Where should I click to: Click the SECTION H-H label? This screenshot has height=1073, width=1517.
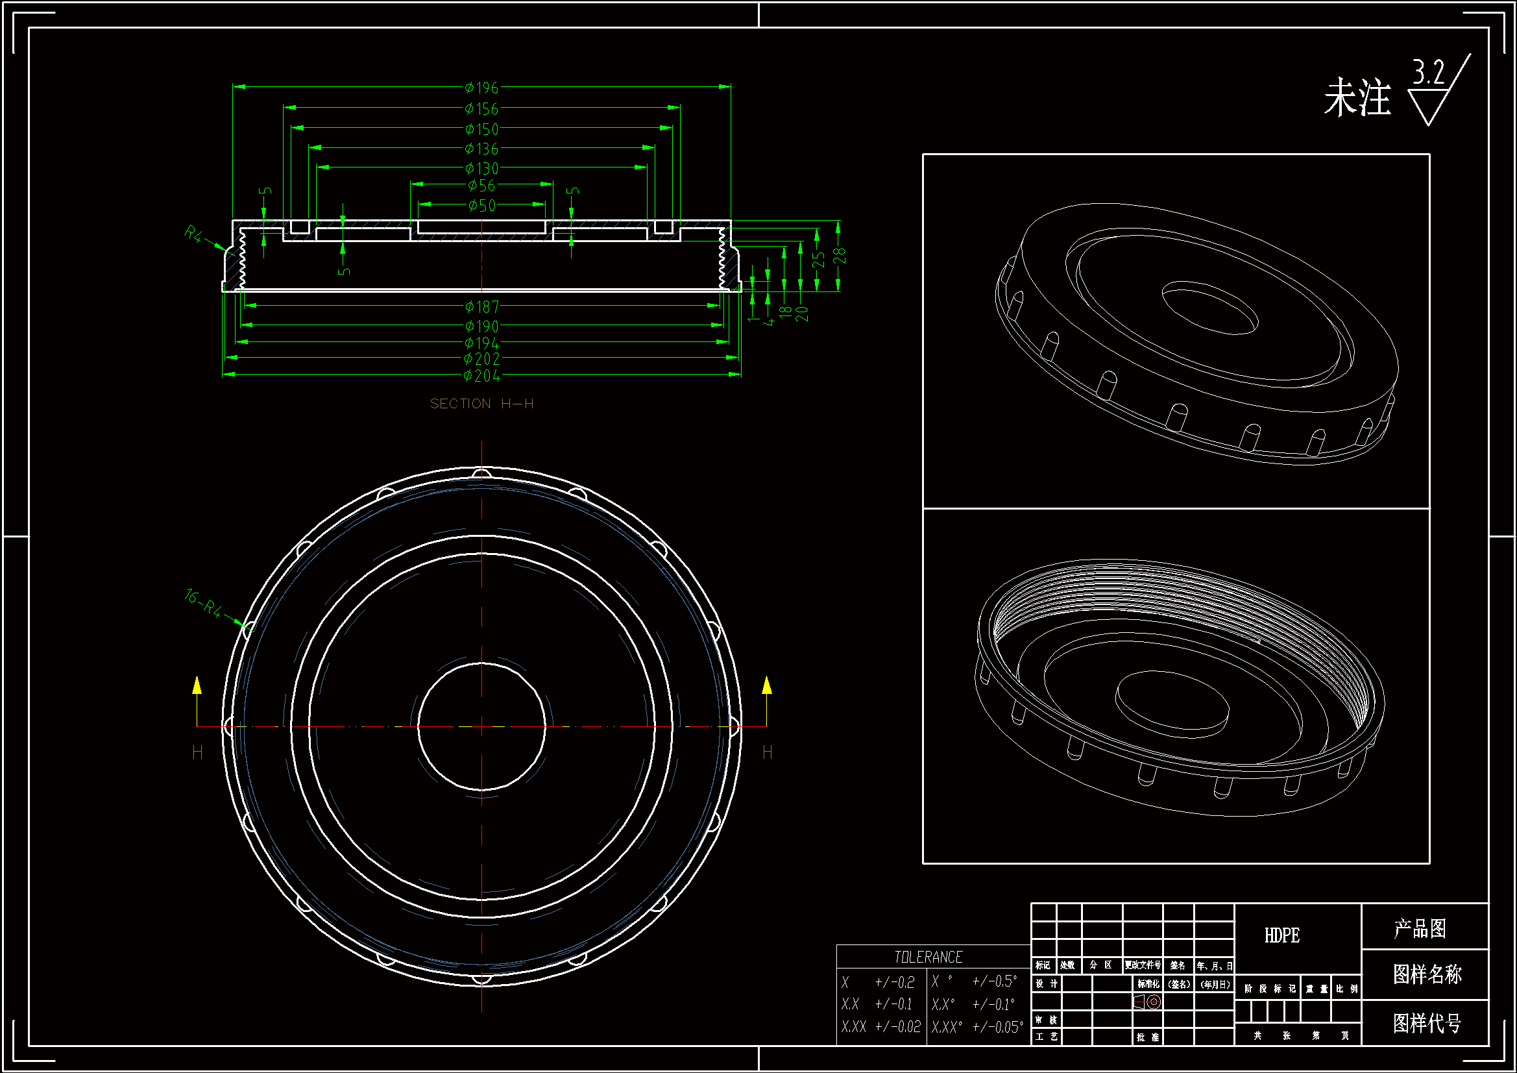(481, 404)
